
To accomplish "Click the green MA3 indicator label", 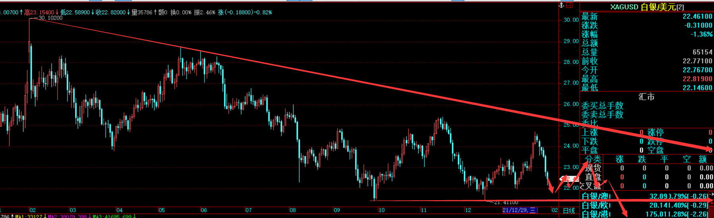I will (113, 216).
